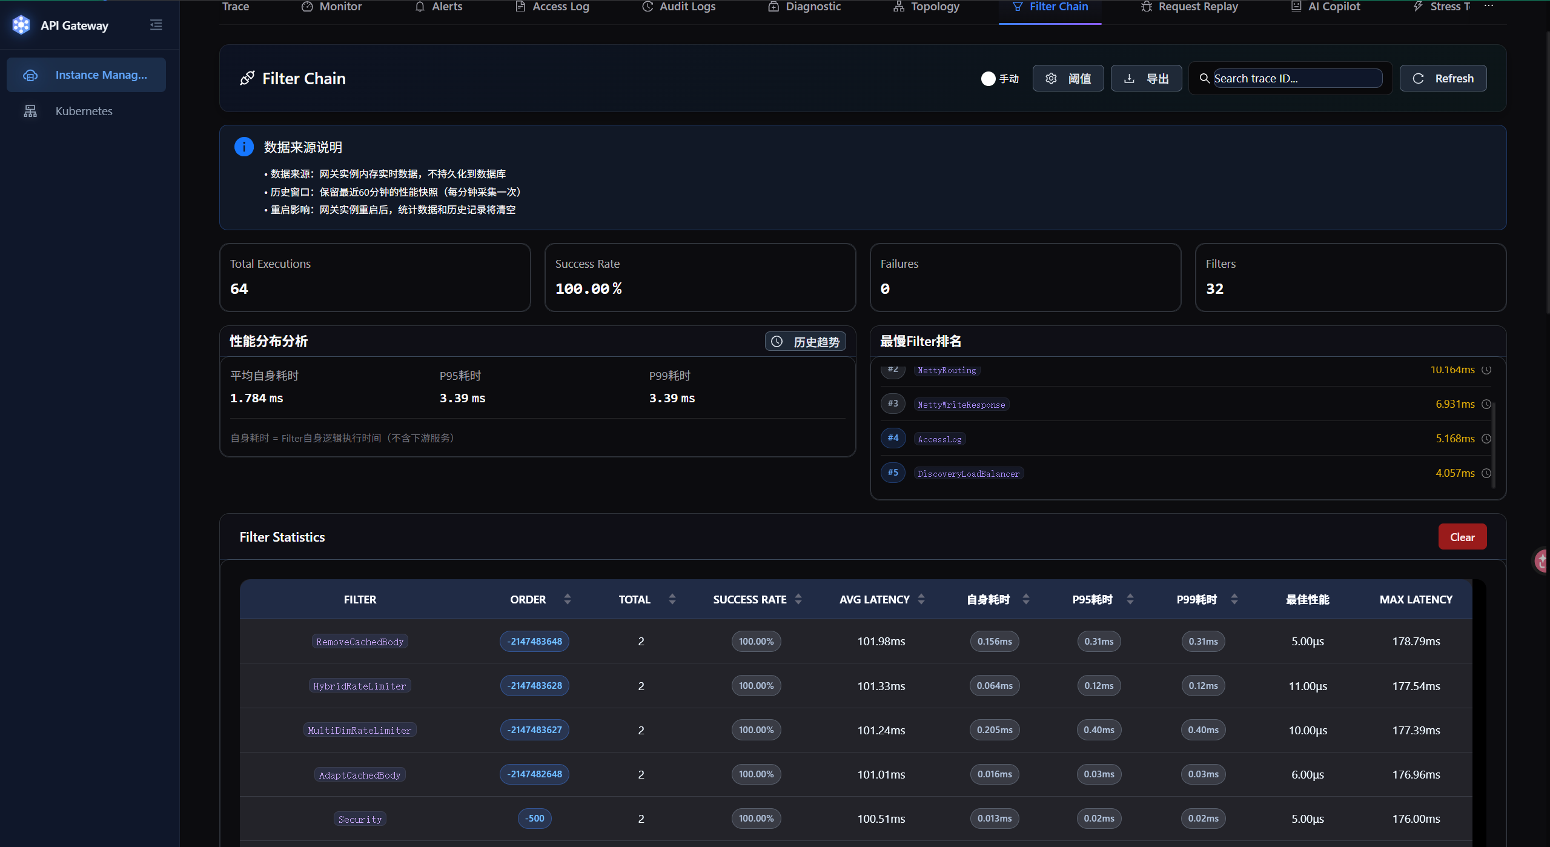Click the Access Log document icon
Screen dimensions: 1550x847
pos(520,7)
